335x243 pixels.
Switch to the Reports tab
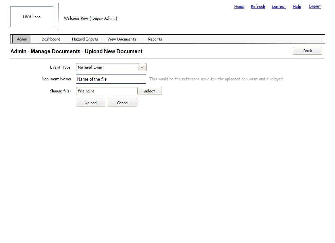point(155,39)
